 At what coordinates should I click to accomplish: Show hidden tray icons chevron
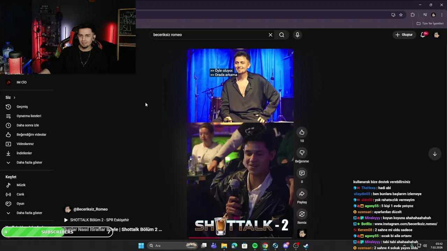tap(405, 246)
